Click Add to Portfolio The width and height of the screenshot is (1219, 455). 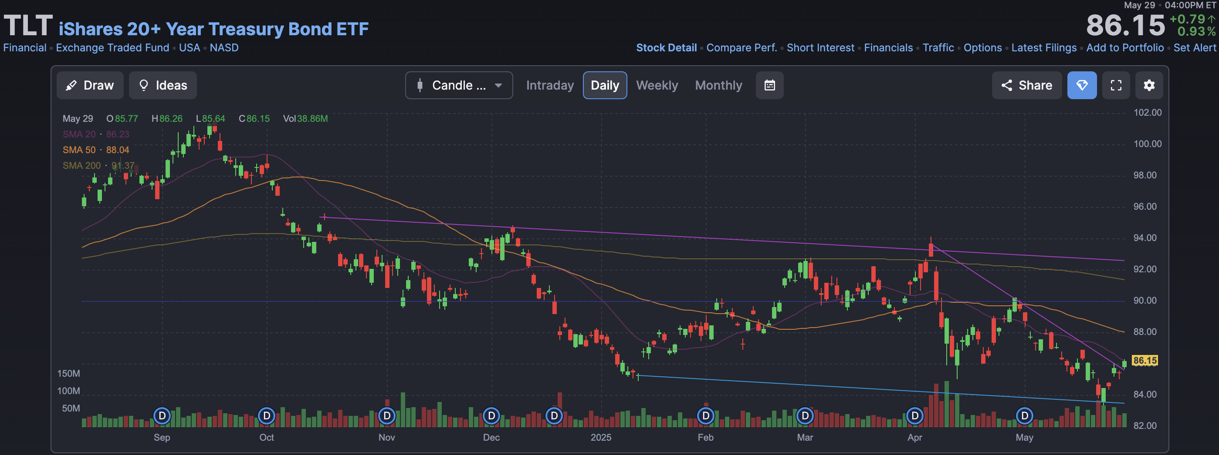coord(1125,48)
